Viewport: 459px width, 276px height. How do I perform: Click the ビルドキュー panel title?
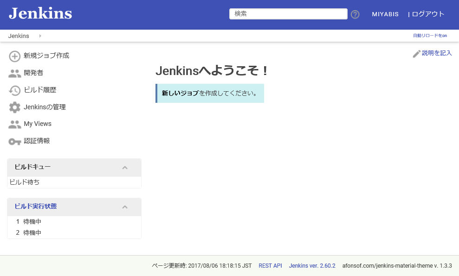pos(32,167)
